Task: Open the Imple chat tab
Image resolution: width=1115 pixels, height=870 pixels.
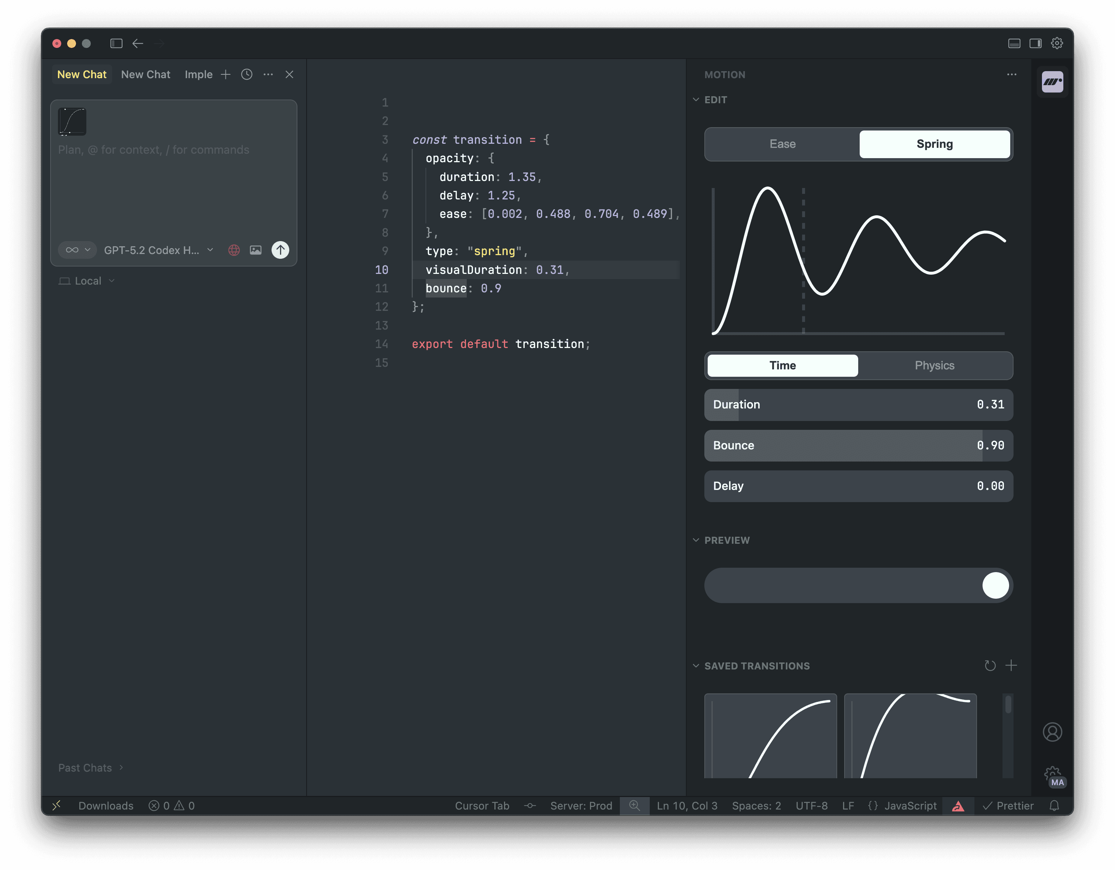Action: 199,74
